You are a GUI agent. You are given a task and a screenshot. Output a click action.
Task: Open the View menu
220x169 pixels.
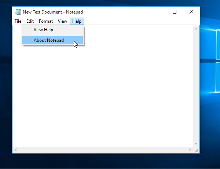click(62, 21)
